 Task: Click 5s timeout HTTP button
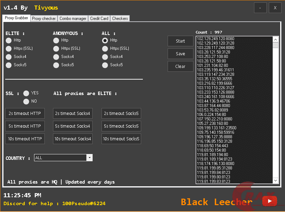coord(25,126)
